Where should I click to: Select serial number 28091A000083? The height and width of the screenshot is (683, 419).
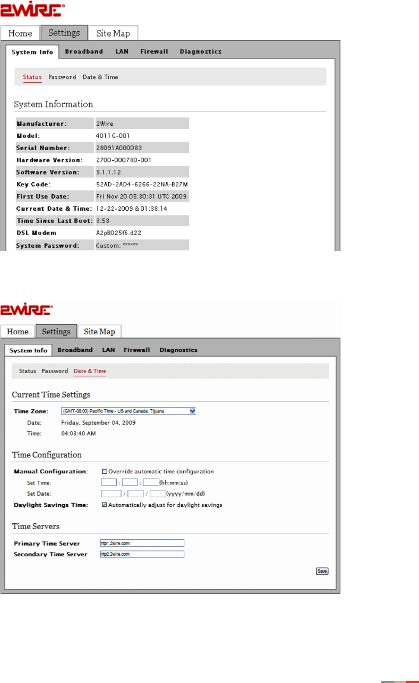click(x=118, y=148)
